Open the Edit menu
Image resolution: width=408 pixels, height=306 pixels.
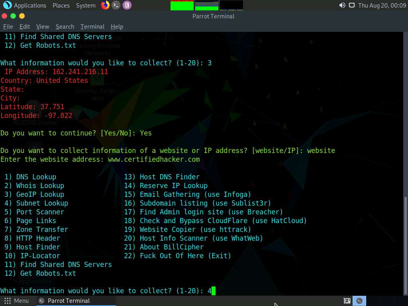(x=25, y=27)
